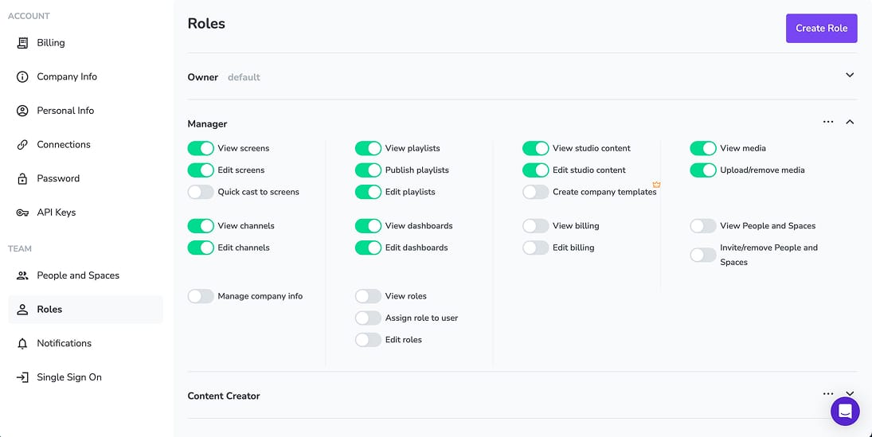The height and width of the screenshot is (437, 872).
Task: Toggle View studio content off
Action: pos(536,148)
